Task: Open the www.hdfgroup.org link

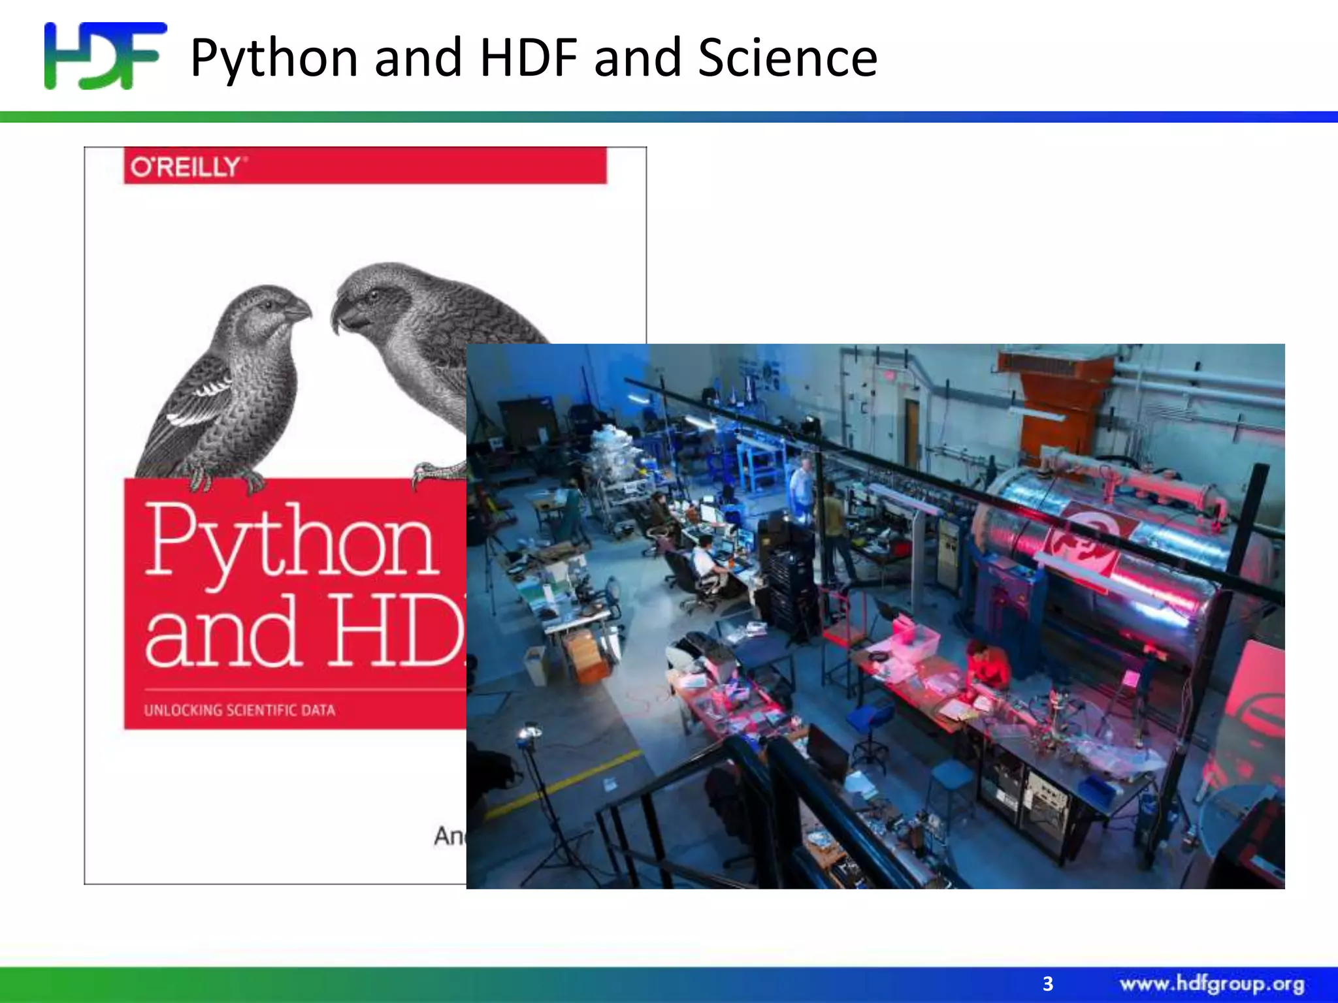Action: click(x=1212, y=983)
